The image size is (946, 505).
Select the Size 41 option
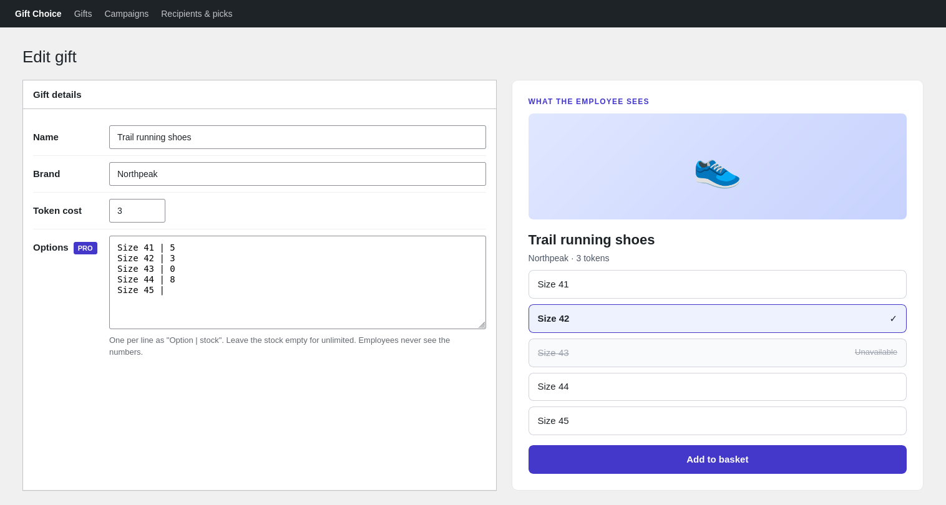click(x=717, y=284)
